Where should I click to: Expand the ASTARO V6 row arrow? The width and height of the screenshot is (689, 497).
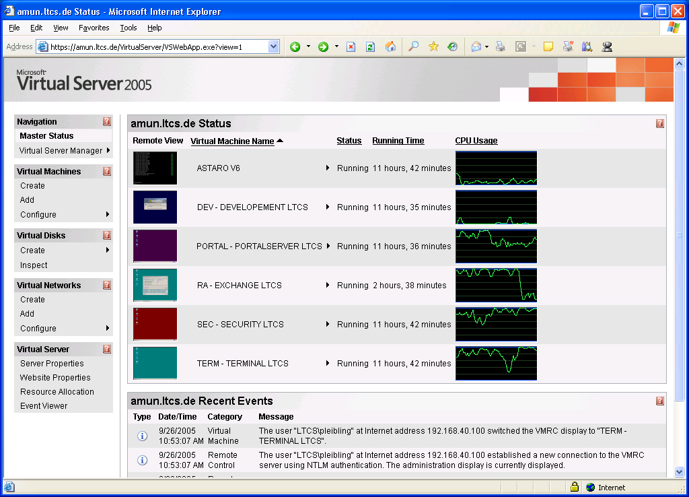pos(327,168)
